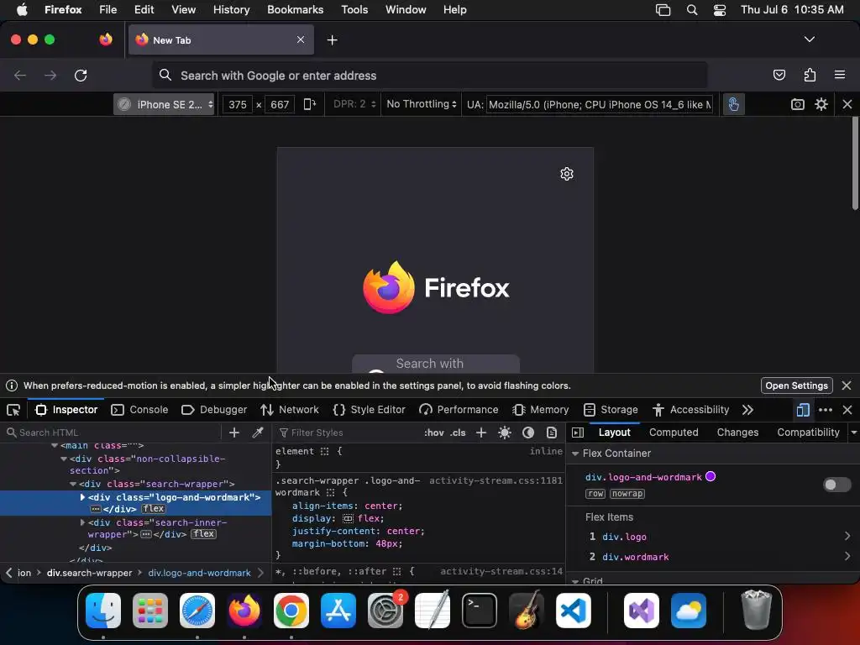Open a new tab with plus button
Screen dimensions: 860x645
[x=332, y=40]
